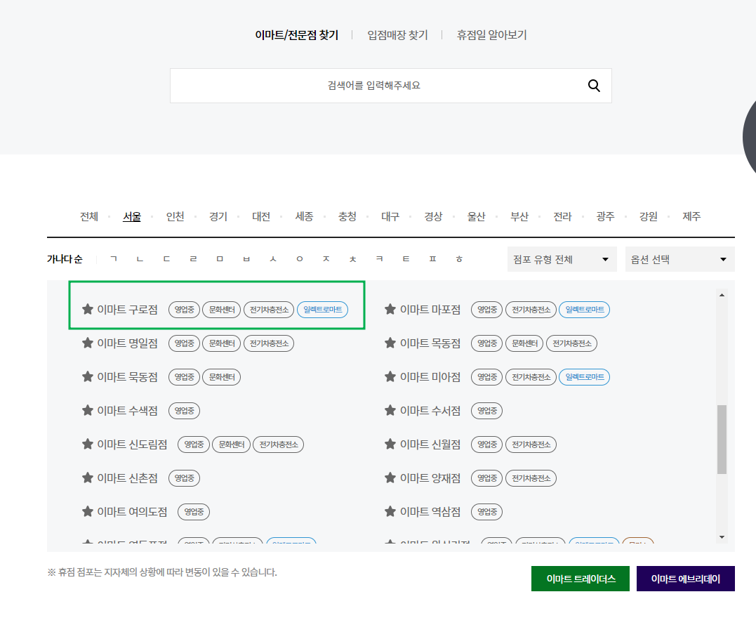Star the 이마트 수색점 favorite icon
Image resolution: width=756 pixels, height=632 pixels.
point(87,411)
